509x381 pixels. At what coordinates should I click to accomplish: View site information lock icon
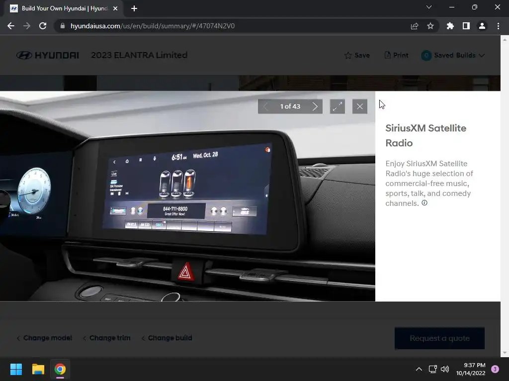(x=63, y=26)
